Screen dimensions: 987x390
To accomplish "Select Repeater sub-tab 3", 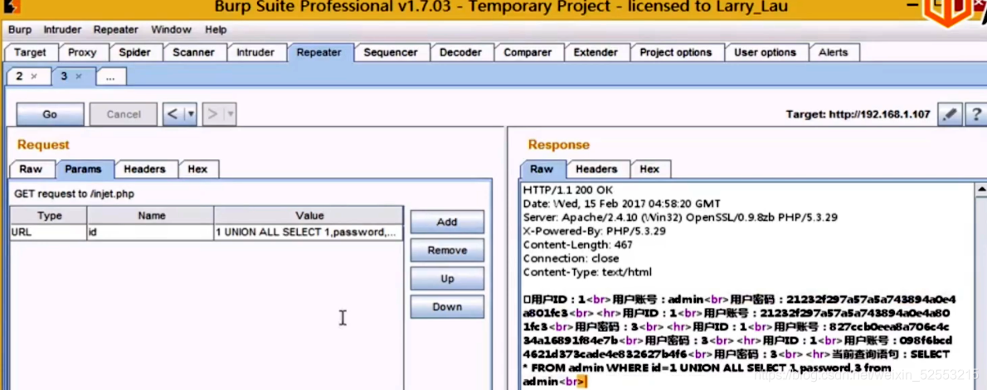I will click(64, 76).
